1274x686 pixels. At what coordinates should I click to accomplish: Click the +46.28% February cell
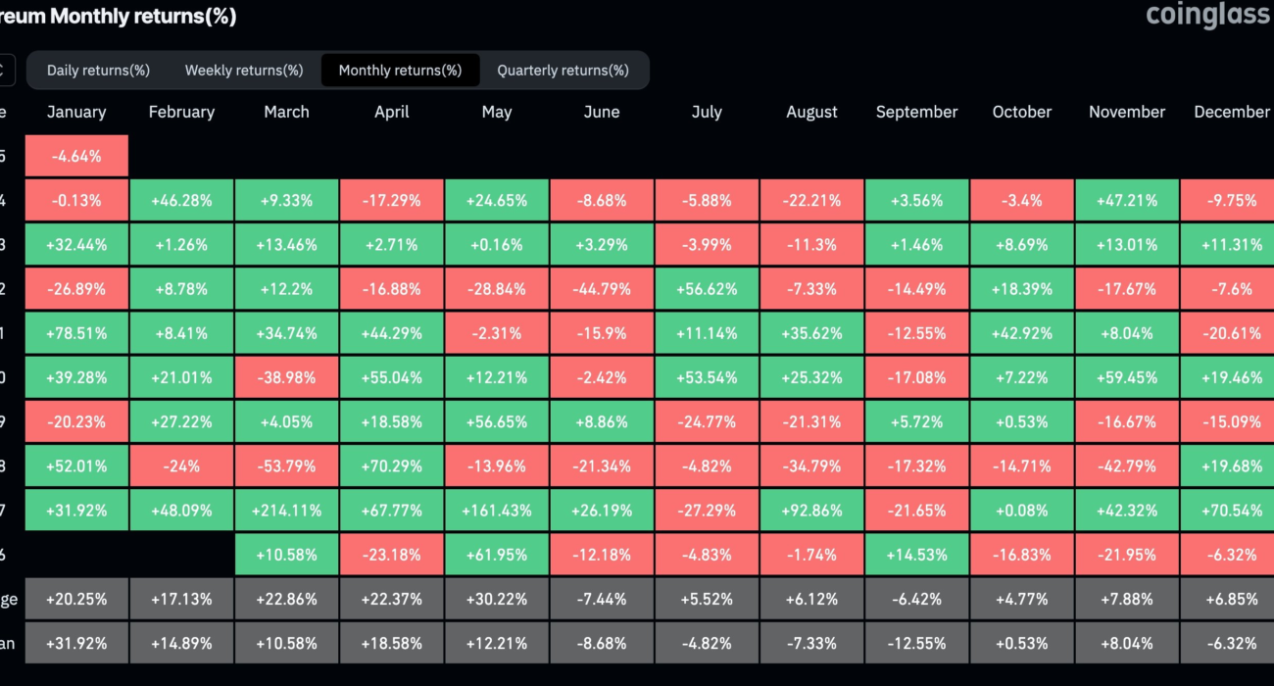[181, 201]
